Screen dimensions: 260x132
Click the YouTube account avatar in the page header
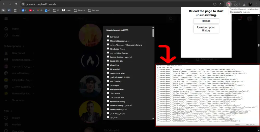point(250,19)
